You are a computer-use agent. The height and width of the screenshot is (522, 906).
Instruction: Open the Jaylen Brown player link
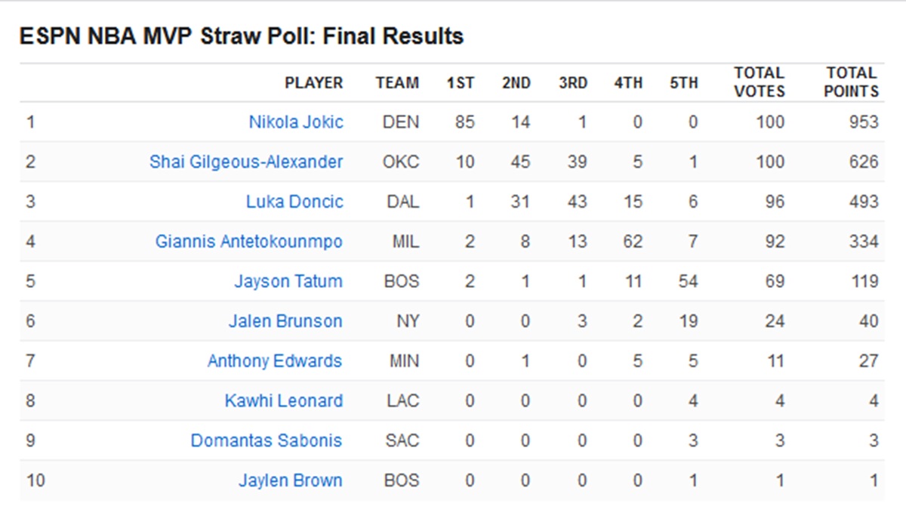point(291,480)
